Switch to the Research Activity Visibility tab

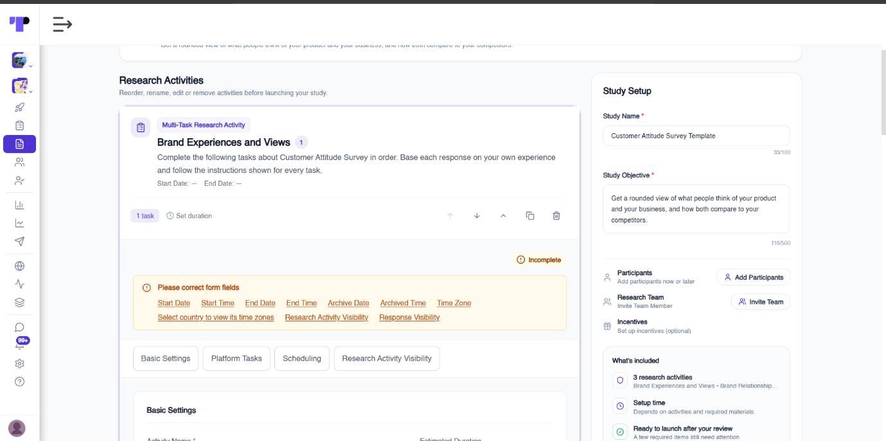[387, 358]
